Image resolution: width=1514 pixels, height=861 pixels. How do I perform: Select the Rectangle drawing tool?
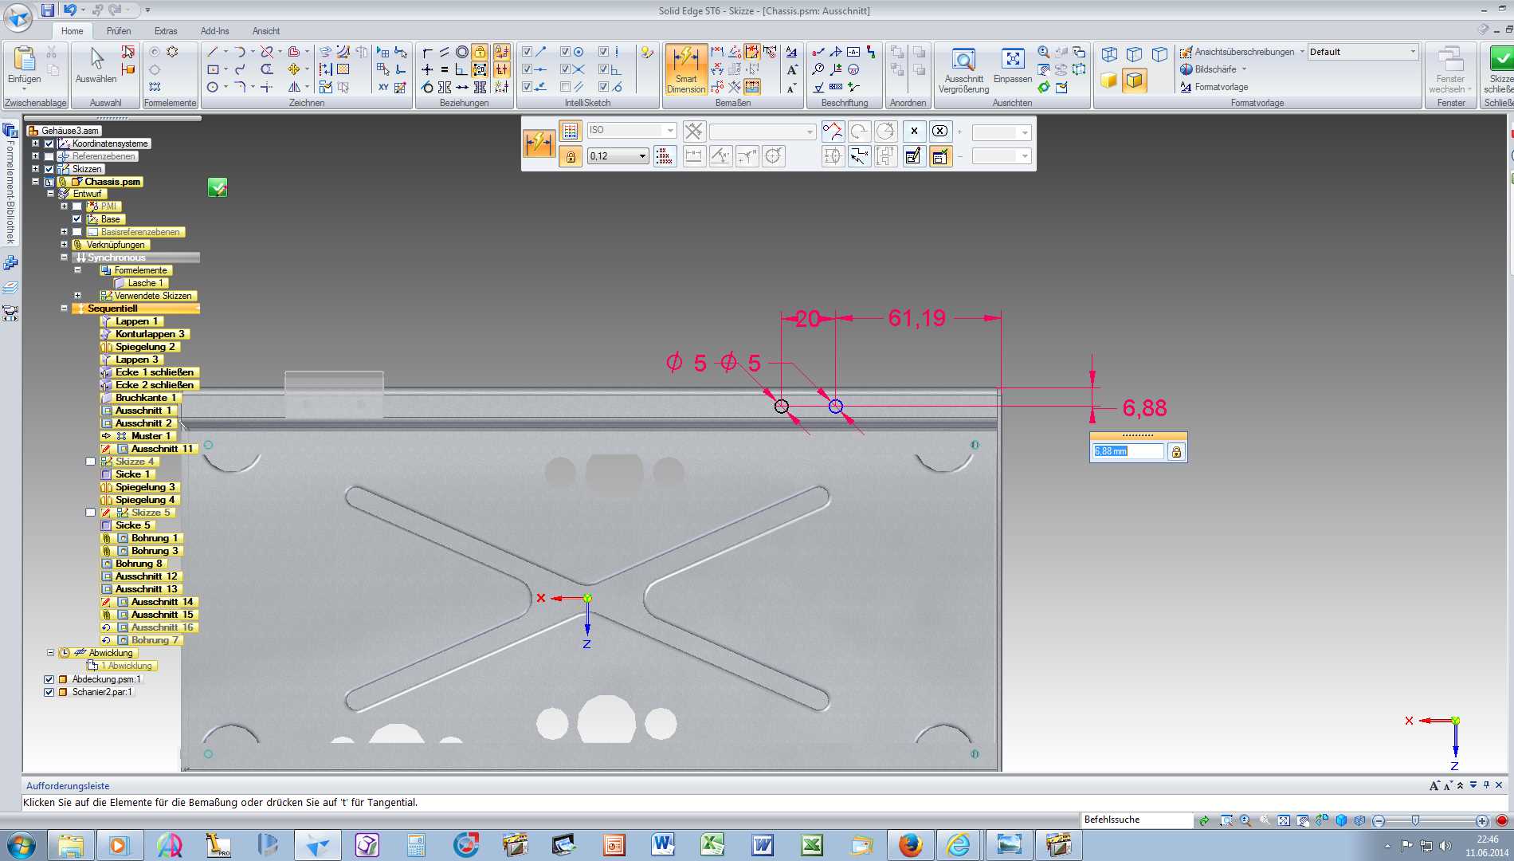(x=212, y=69)
